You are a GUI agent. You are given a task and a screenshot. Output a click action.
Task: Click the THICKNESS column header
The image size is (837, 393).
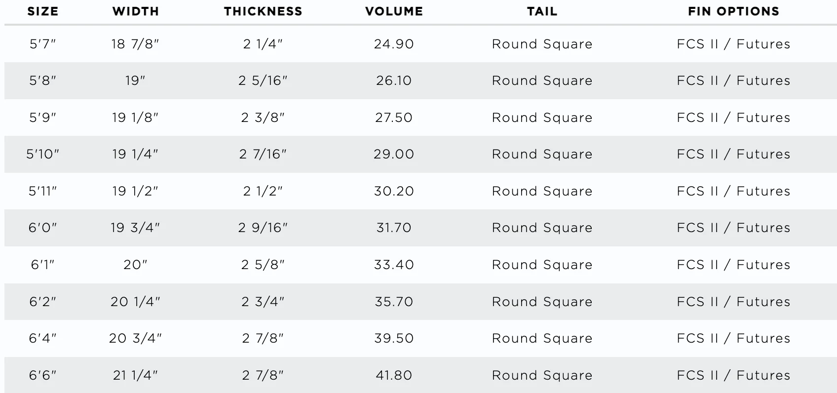tap(263, 11)
